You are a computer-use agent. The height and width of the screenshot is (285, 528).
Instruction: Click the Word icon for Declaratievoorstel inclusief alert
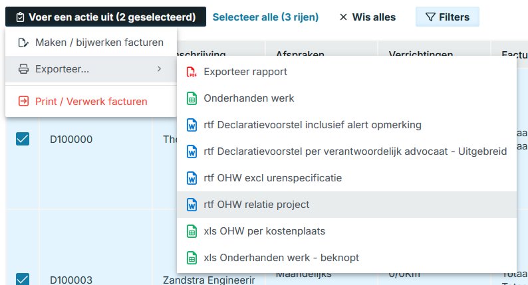pyautogui.click(x=192, y=125)
